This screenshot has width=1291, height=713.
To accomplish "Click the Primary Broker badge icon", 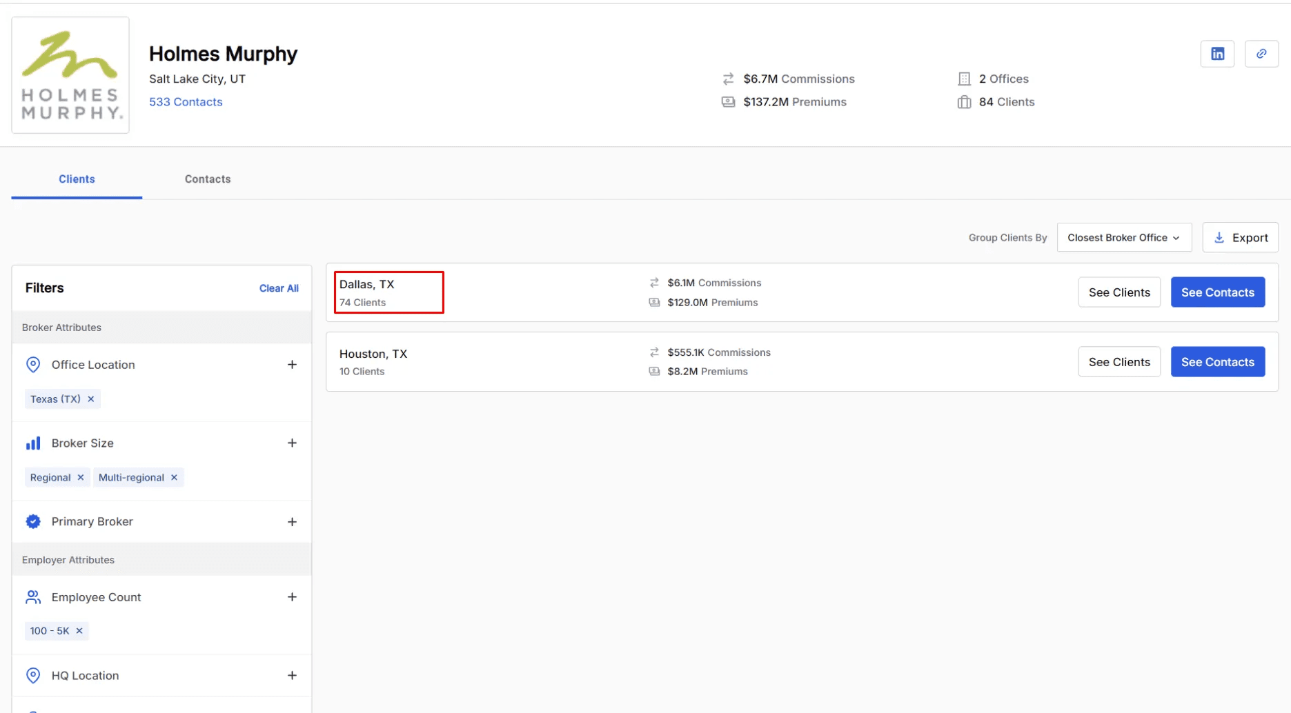I will coord(32,521).
